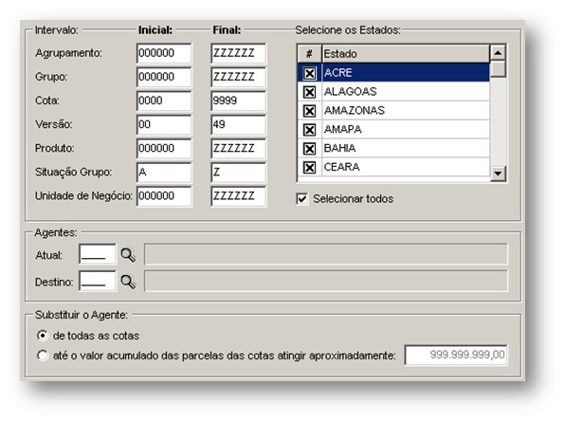Uncheck the CEARA state checkbox

(309, 167)
